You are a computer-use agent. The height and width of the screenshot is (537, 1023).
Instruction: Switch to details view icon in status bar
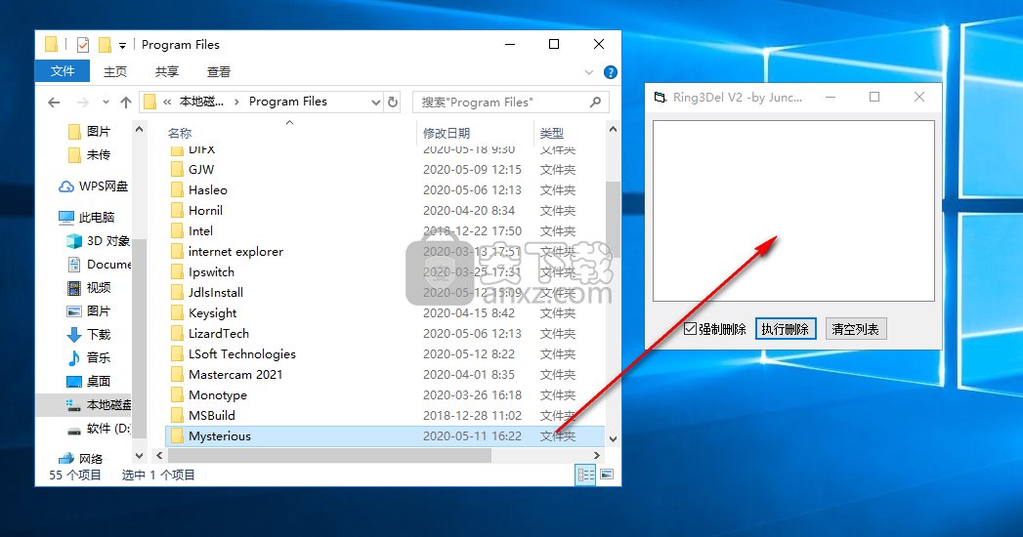(585, 475)
